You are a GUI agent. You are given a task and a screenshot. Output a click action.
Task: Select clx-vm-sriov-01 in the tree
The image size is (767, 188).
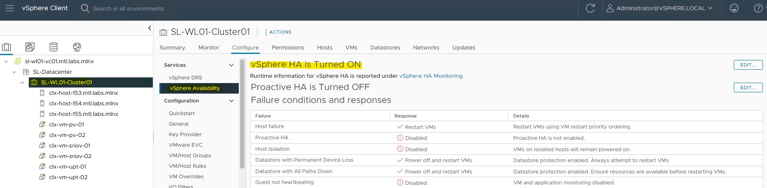pos(70,145)
